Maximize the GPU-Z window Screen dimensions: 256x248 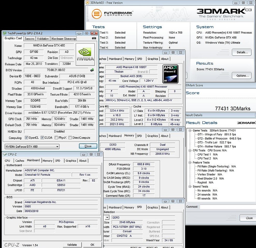click(x=86, y=33)
